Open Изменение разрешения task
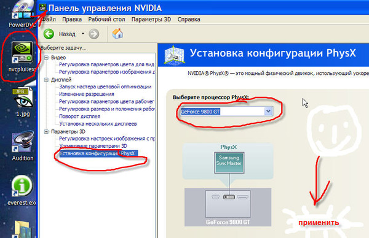Image resolution: width=369 pixels, height=238 pixels. (x=86, y=94)
